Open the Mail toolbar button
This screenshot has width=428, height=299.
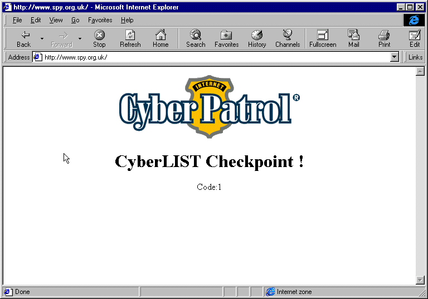pyautogui.click(x=353, y=38)
